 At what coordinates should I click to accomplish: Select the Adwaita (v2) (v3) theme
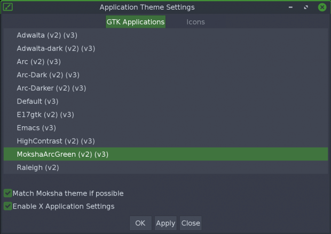165,35
